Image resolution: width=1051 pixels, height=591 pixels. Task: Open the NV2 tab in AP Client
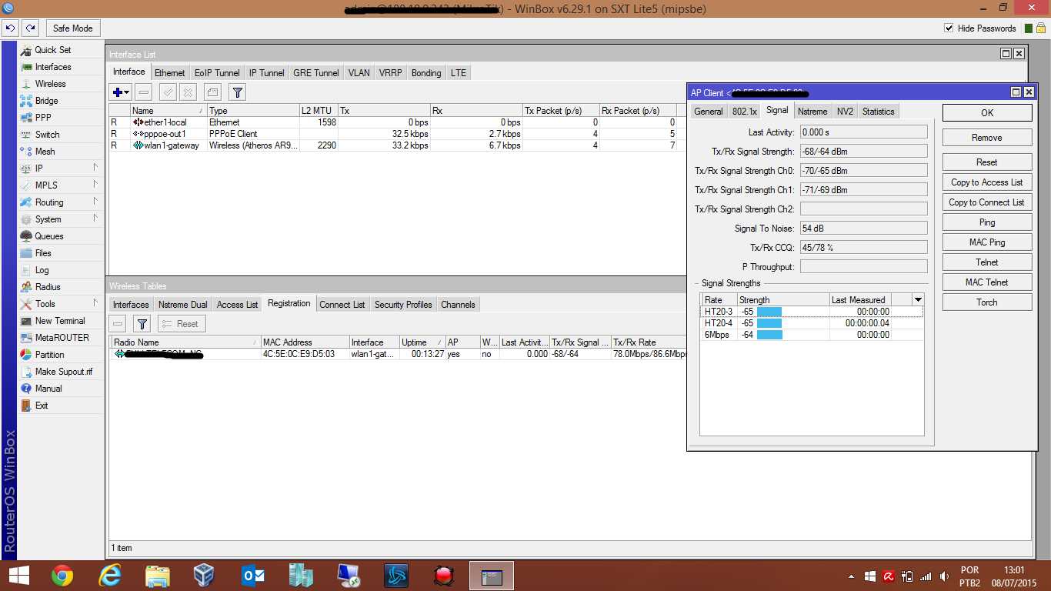[845, 112]
